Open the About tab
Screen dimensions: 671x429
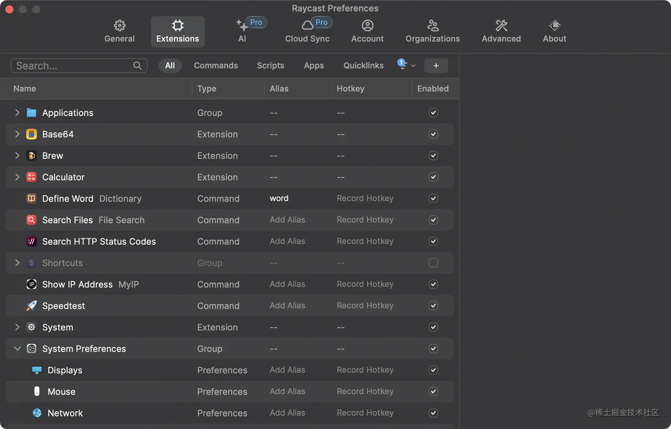click(554, 31)
